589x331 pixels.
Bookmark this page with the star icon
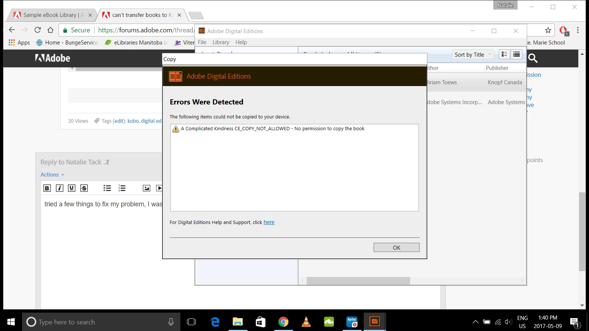[x=548, y=30]
